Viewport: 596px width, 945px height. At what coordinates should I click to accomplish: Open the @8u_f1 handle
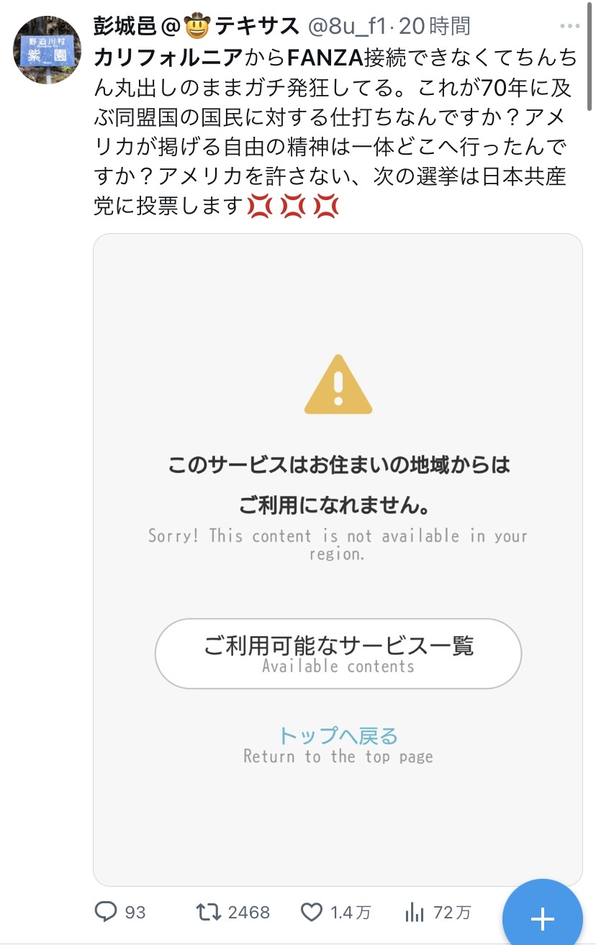pos(348,27)
